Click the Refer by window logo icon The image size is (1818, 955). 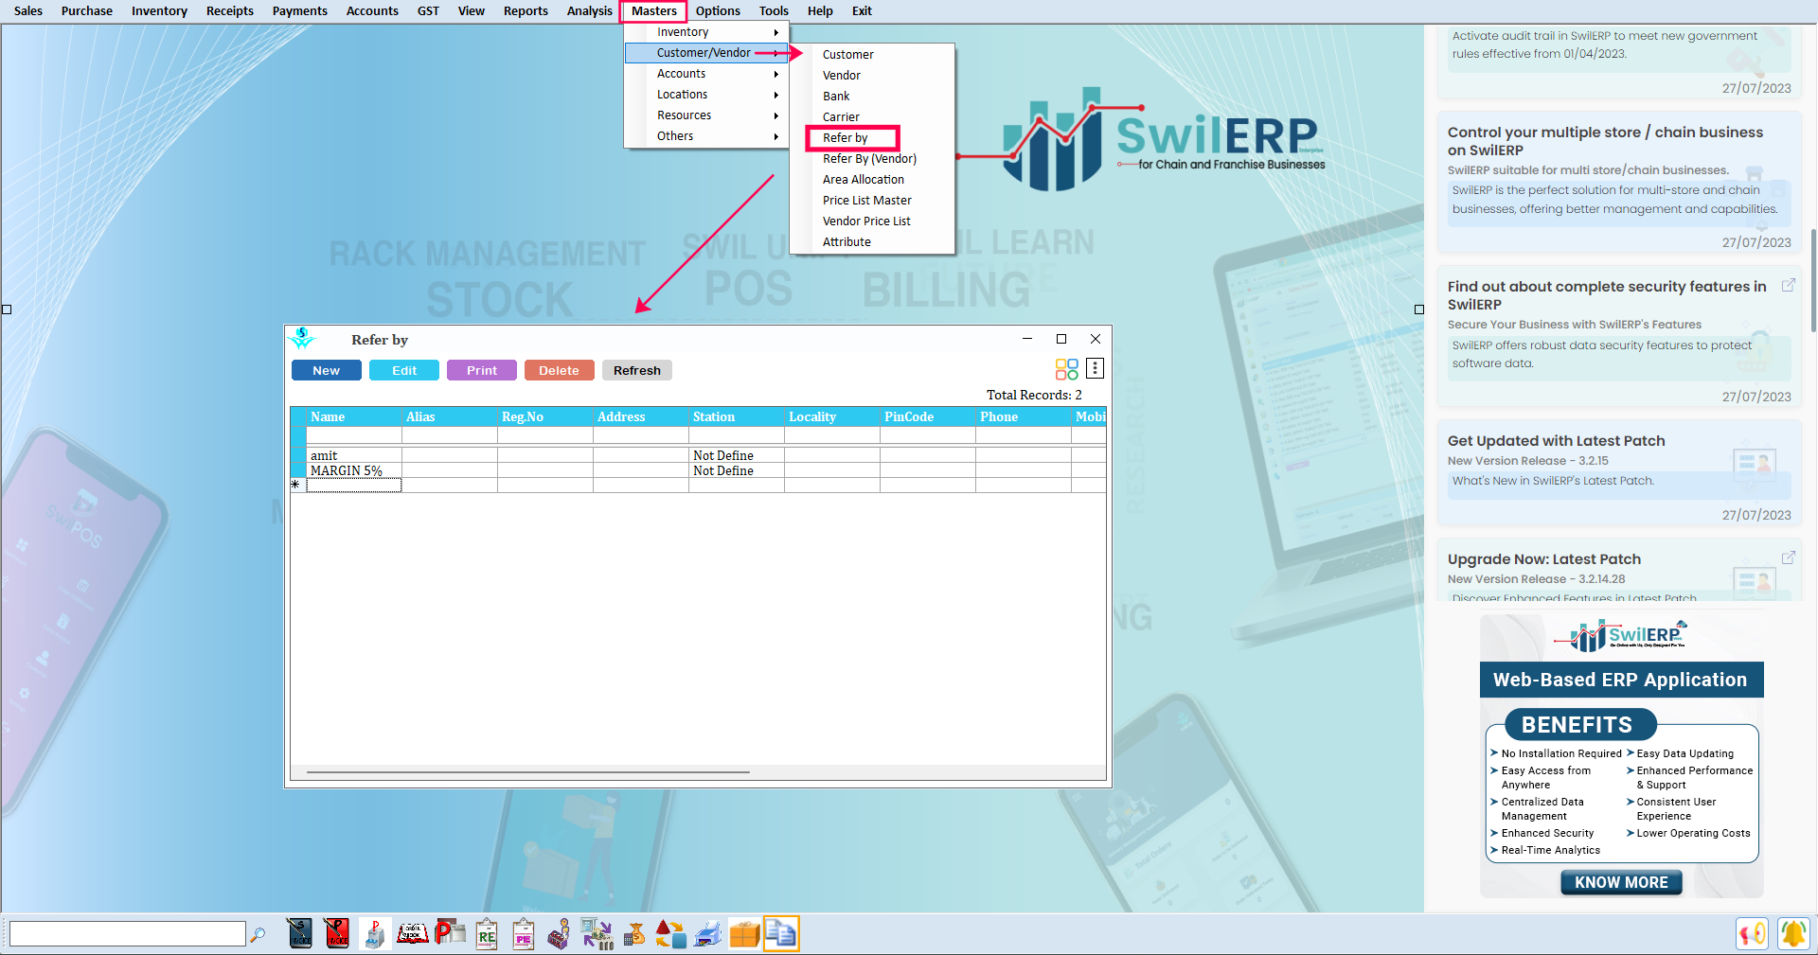pos(302,338)
